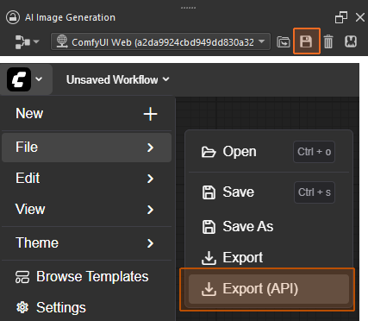Open the File submenu
This screenshot has height=321, width=368.
87,148
